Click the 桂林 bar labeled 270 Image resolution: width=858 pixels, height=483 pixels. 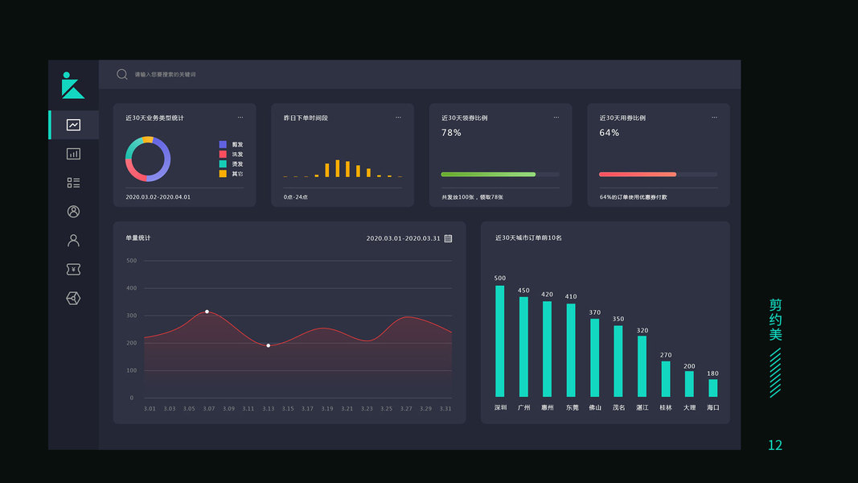coord(666,379)
